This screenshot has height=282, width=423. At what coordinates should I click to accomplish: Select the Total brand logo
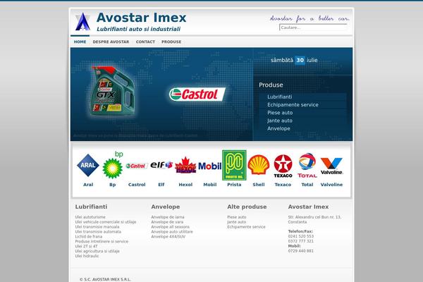(307, 165)
